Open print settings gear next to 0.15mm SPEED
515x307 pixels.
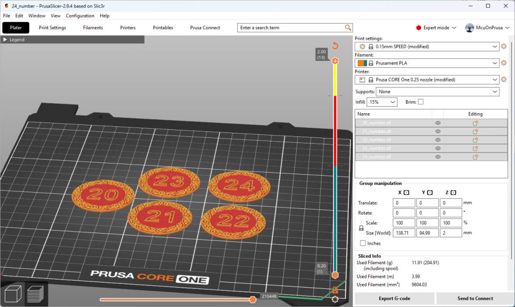tap(504, 46)
